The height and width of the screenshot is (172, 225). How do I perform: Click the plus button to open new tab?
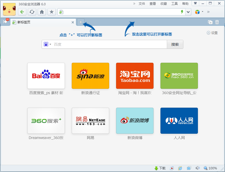[81, 22]
